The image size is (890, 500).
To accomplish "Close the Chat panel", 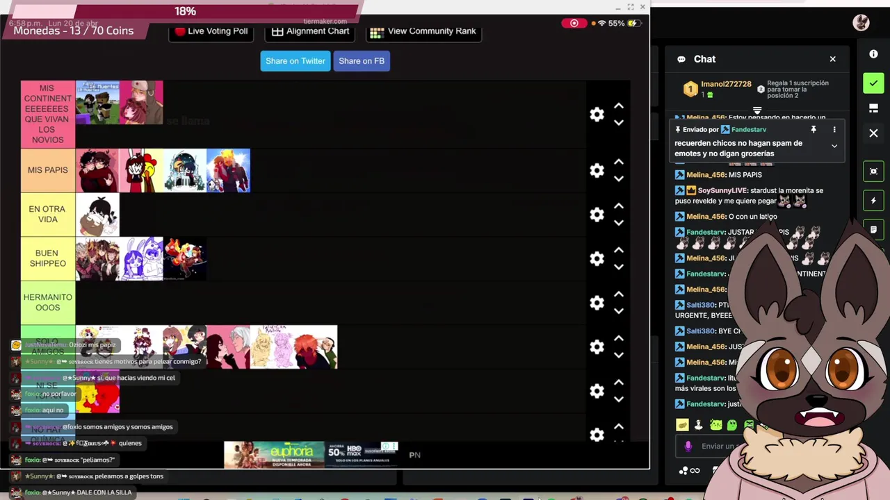I will [x=832, y=59].
